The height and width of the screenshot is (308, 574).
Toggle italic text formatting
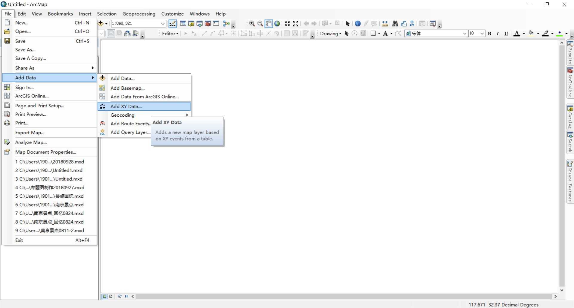(498, 33)
